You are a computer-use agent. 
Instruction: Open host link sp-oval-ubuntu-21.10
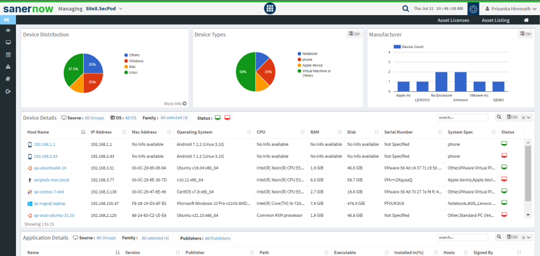[x=54, y=215]
